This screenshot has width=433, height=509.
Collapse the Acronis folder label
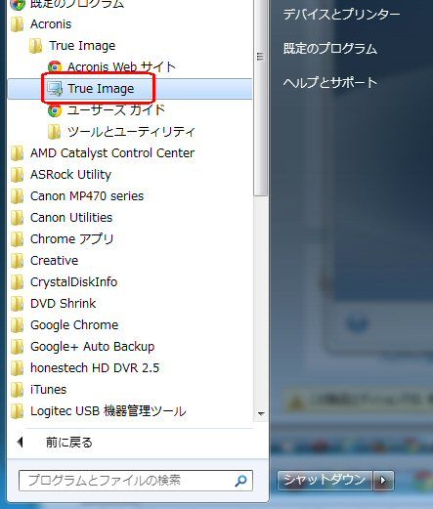[51, 24]
